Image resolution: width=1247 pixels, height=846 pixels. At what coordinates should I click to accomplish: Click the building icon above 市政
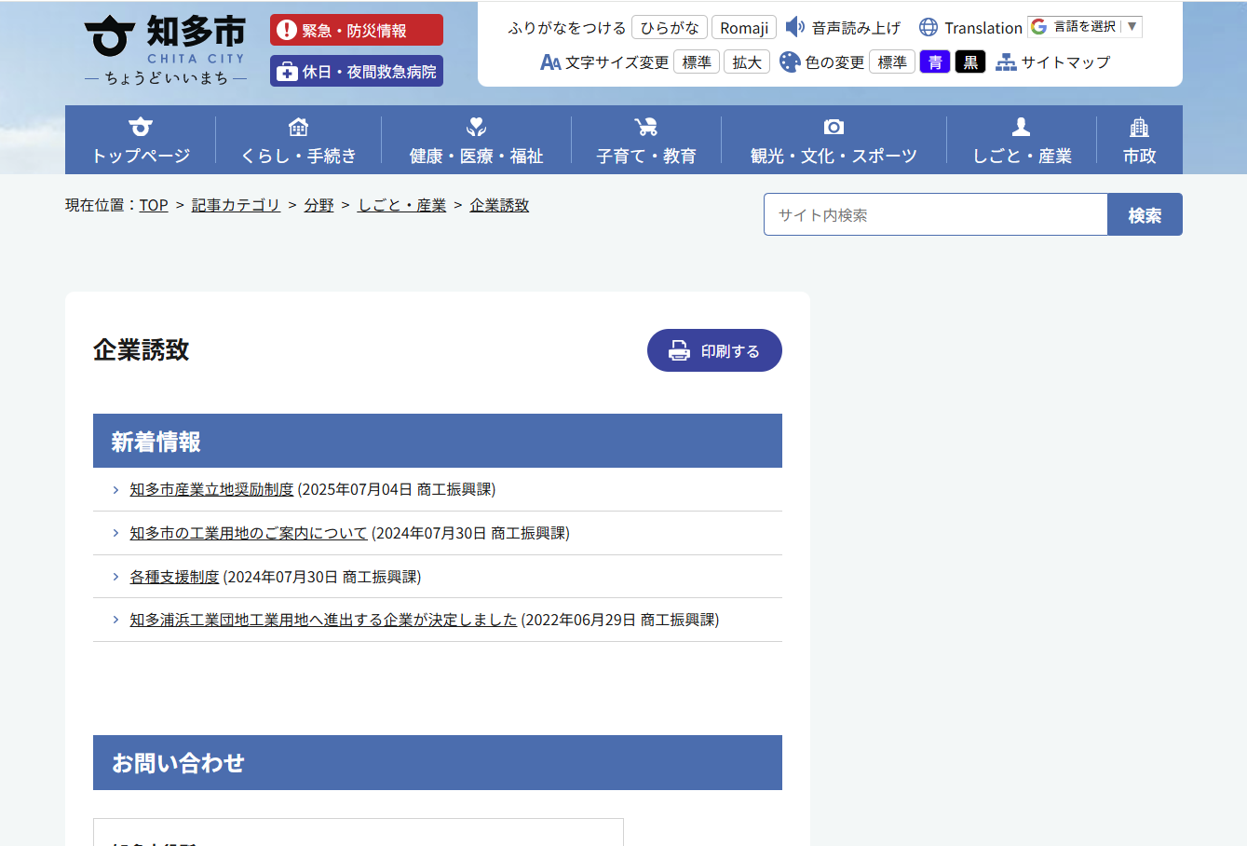(x=1140, y=126)
